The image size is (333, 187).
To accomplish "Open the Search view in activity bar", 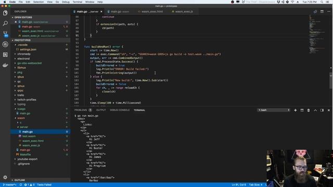I will click(5, 23).
